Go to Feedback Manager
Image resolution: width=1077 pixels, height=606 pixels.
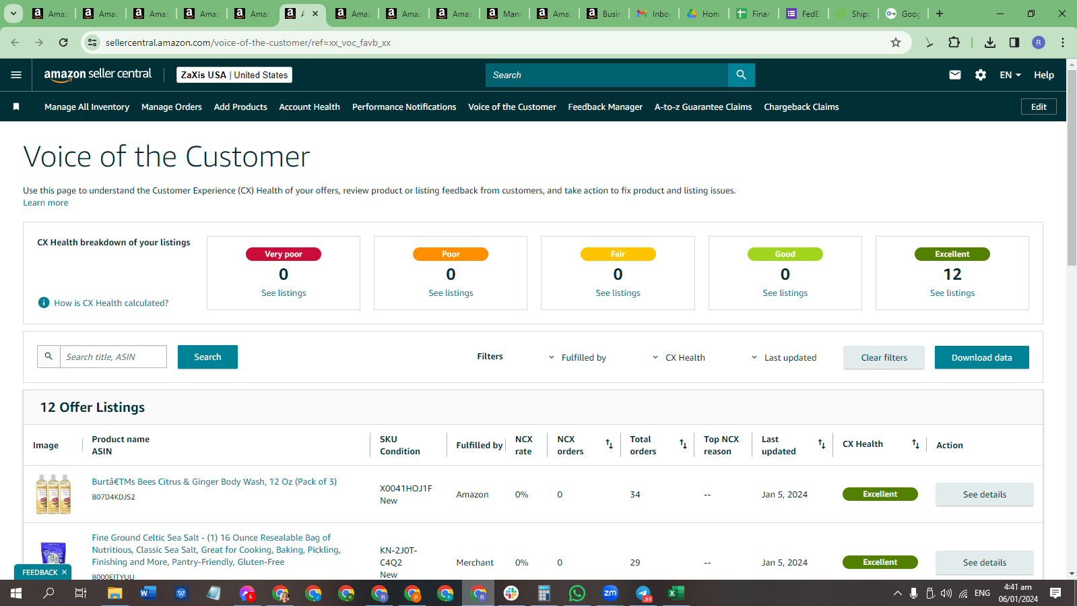coord(606,107)
